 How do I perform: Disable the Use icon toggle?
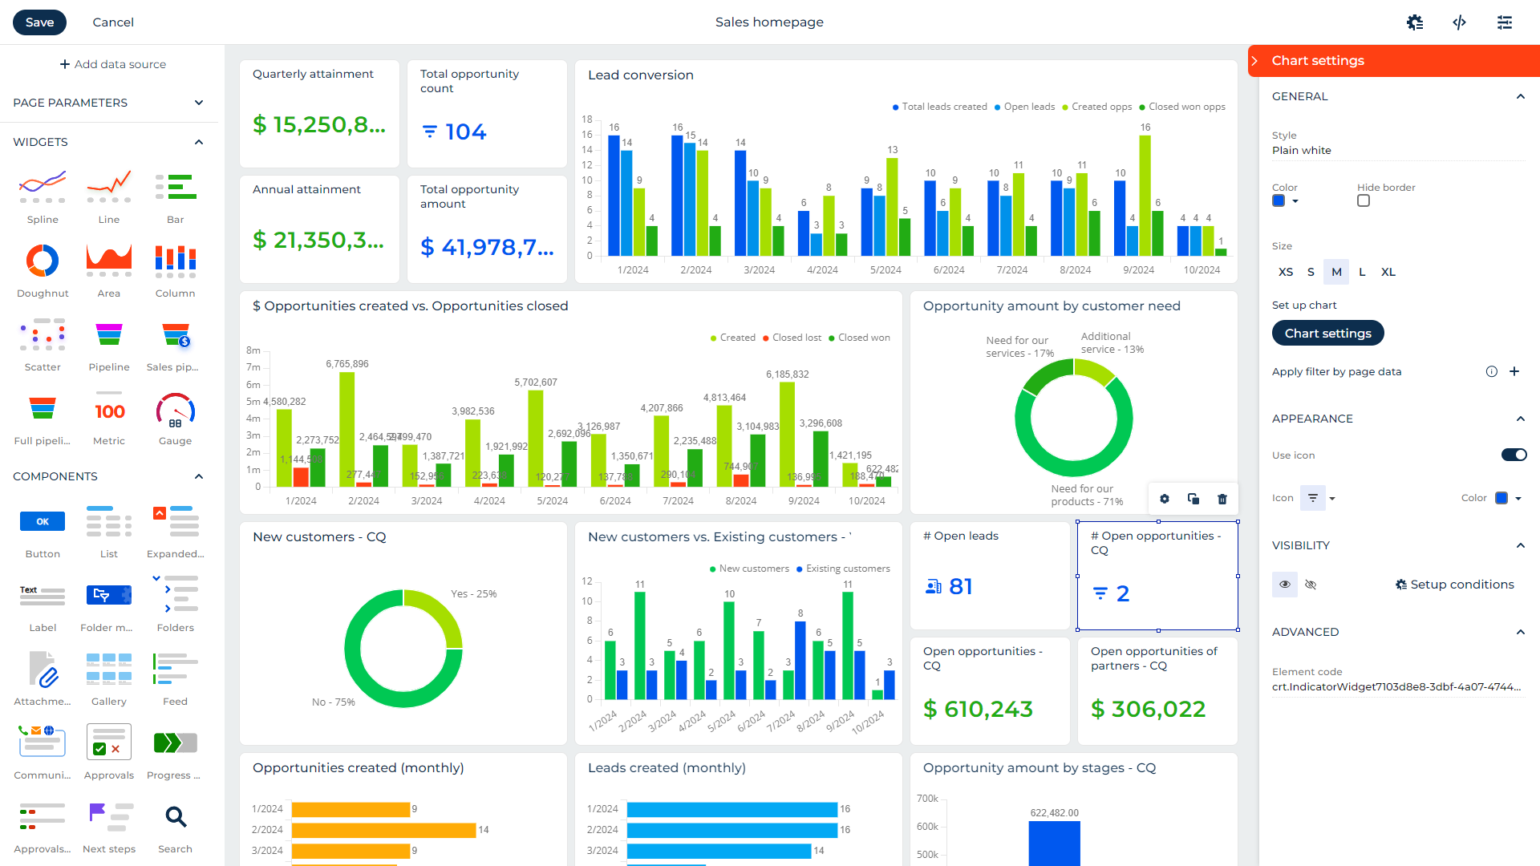tap(1514, 455)
